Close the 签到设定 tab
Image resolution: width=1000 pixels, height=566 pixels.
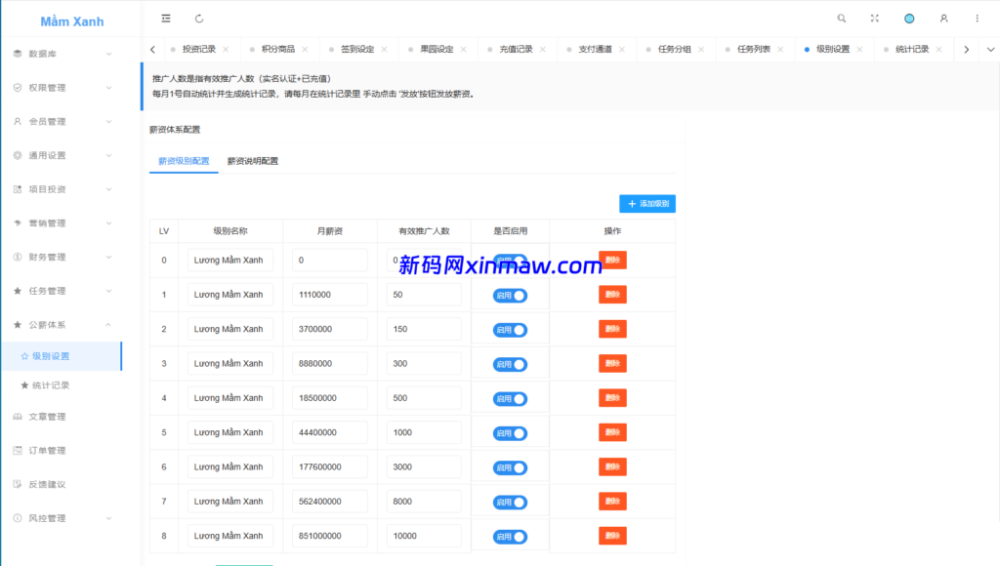384,49
